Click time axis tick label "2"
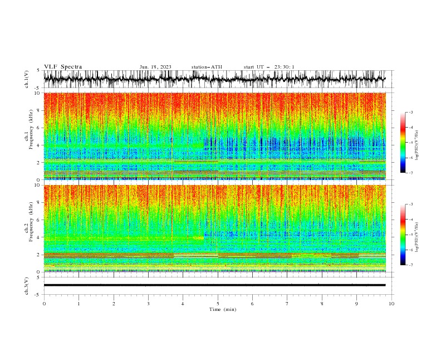The height and width of the screenshot is (341, 441). click(114, 304)
